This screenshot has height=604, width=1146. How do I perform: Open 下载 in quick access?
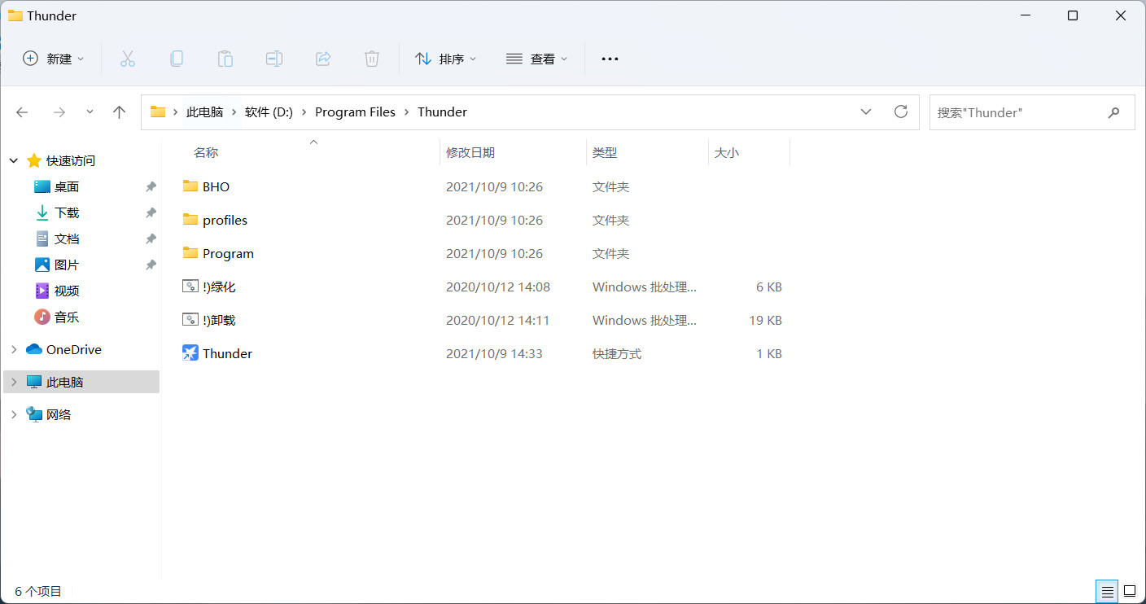pos(67,212)
